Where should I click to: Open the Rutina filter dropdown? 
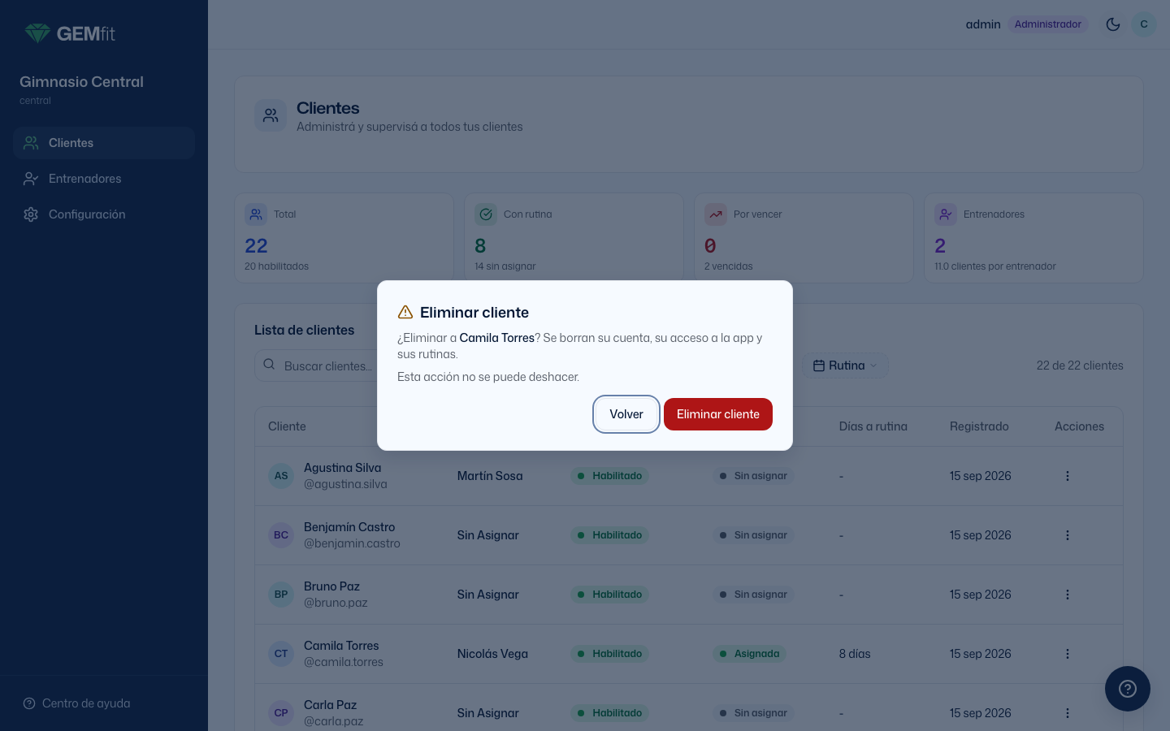point(846,365)
